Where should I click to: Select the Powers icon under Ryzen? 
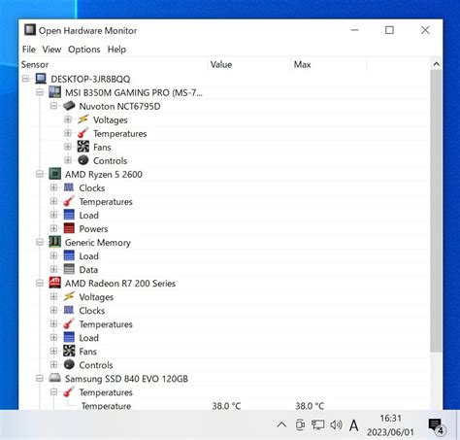point(69,228)
